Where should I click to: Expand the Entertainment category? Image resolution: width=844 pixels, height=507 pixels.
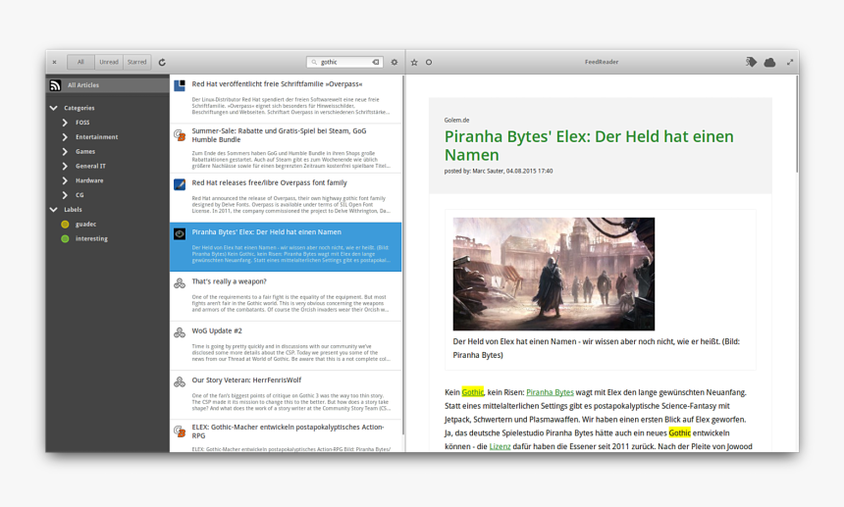[65, 137]
